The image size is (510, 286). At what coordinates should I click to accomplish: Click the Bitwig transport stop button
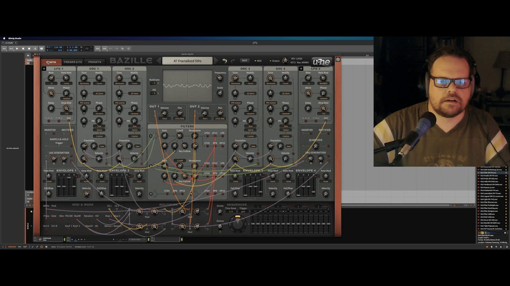tap(23, 48)
